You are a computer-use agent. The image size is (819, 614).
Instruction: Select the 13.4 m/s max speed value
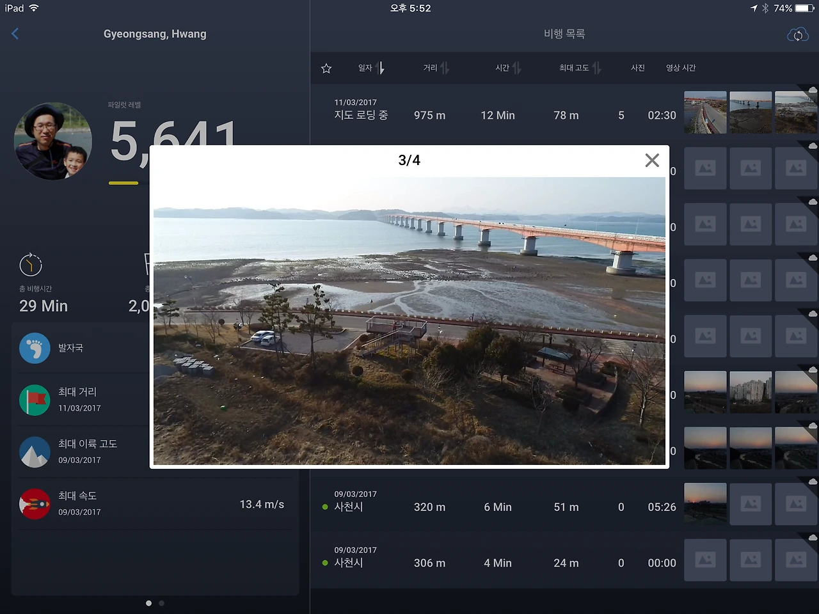click(262, 505)
